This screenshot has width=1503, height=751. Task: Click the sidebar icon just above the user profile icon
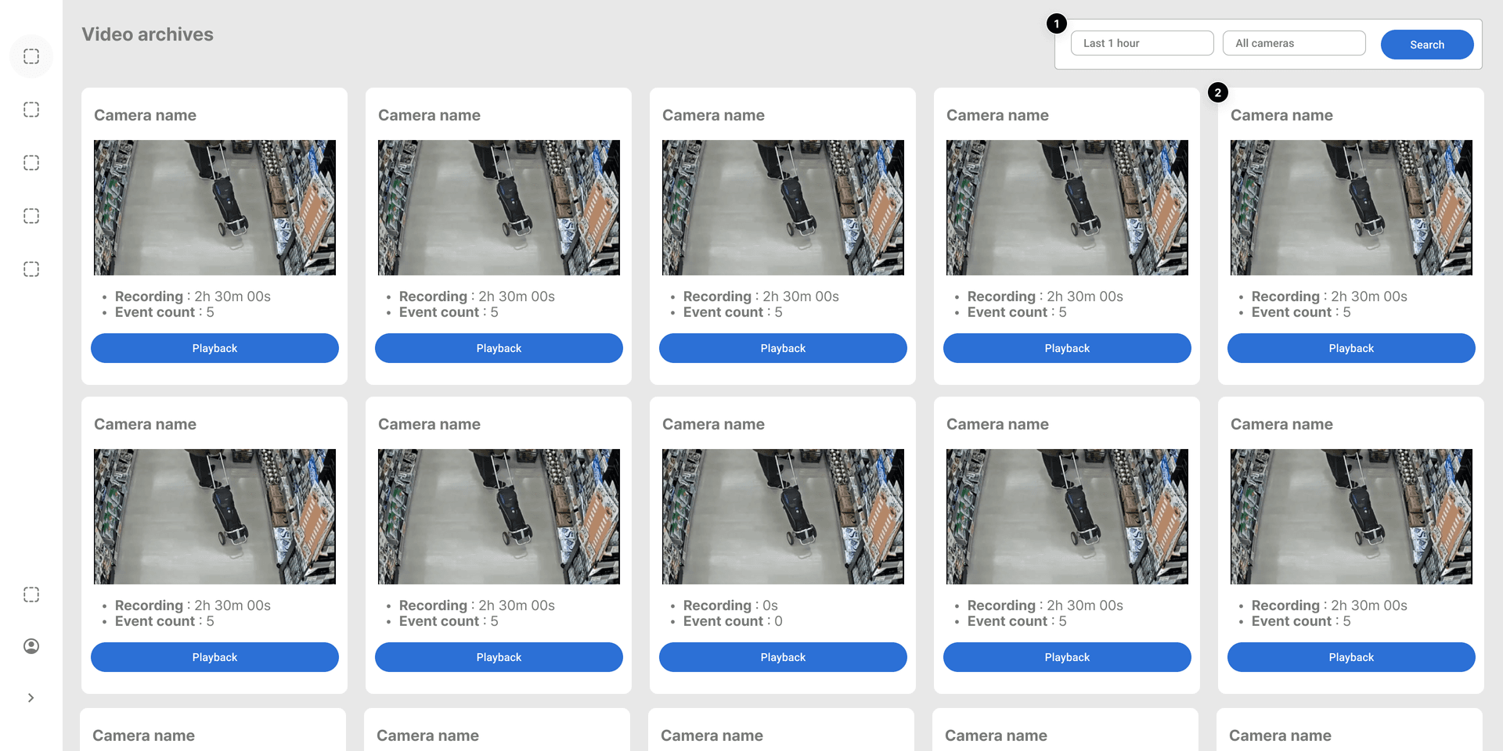pyautogui.click(x=31, y=595)
